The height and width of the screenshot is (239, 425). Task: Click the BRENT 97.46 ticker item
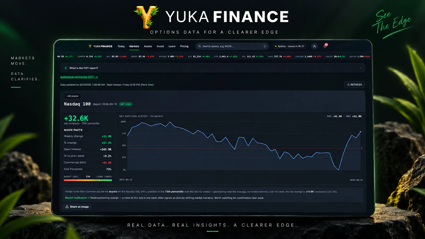point(143,57)
